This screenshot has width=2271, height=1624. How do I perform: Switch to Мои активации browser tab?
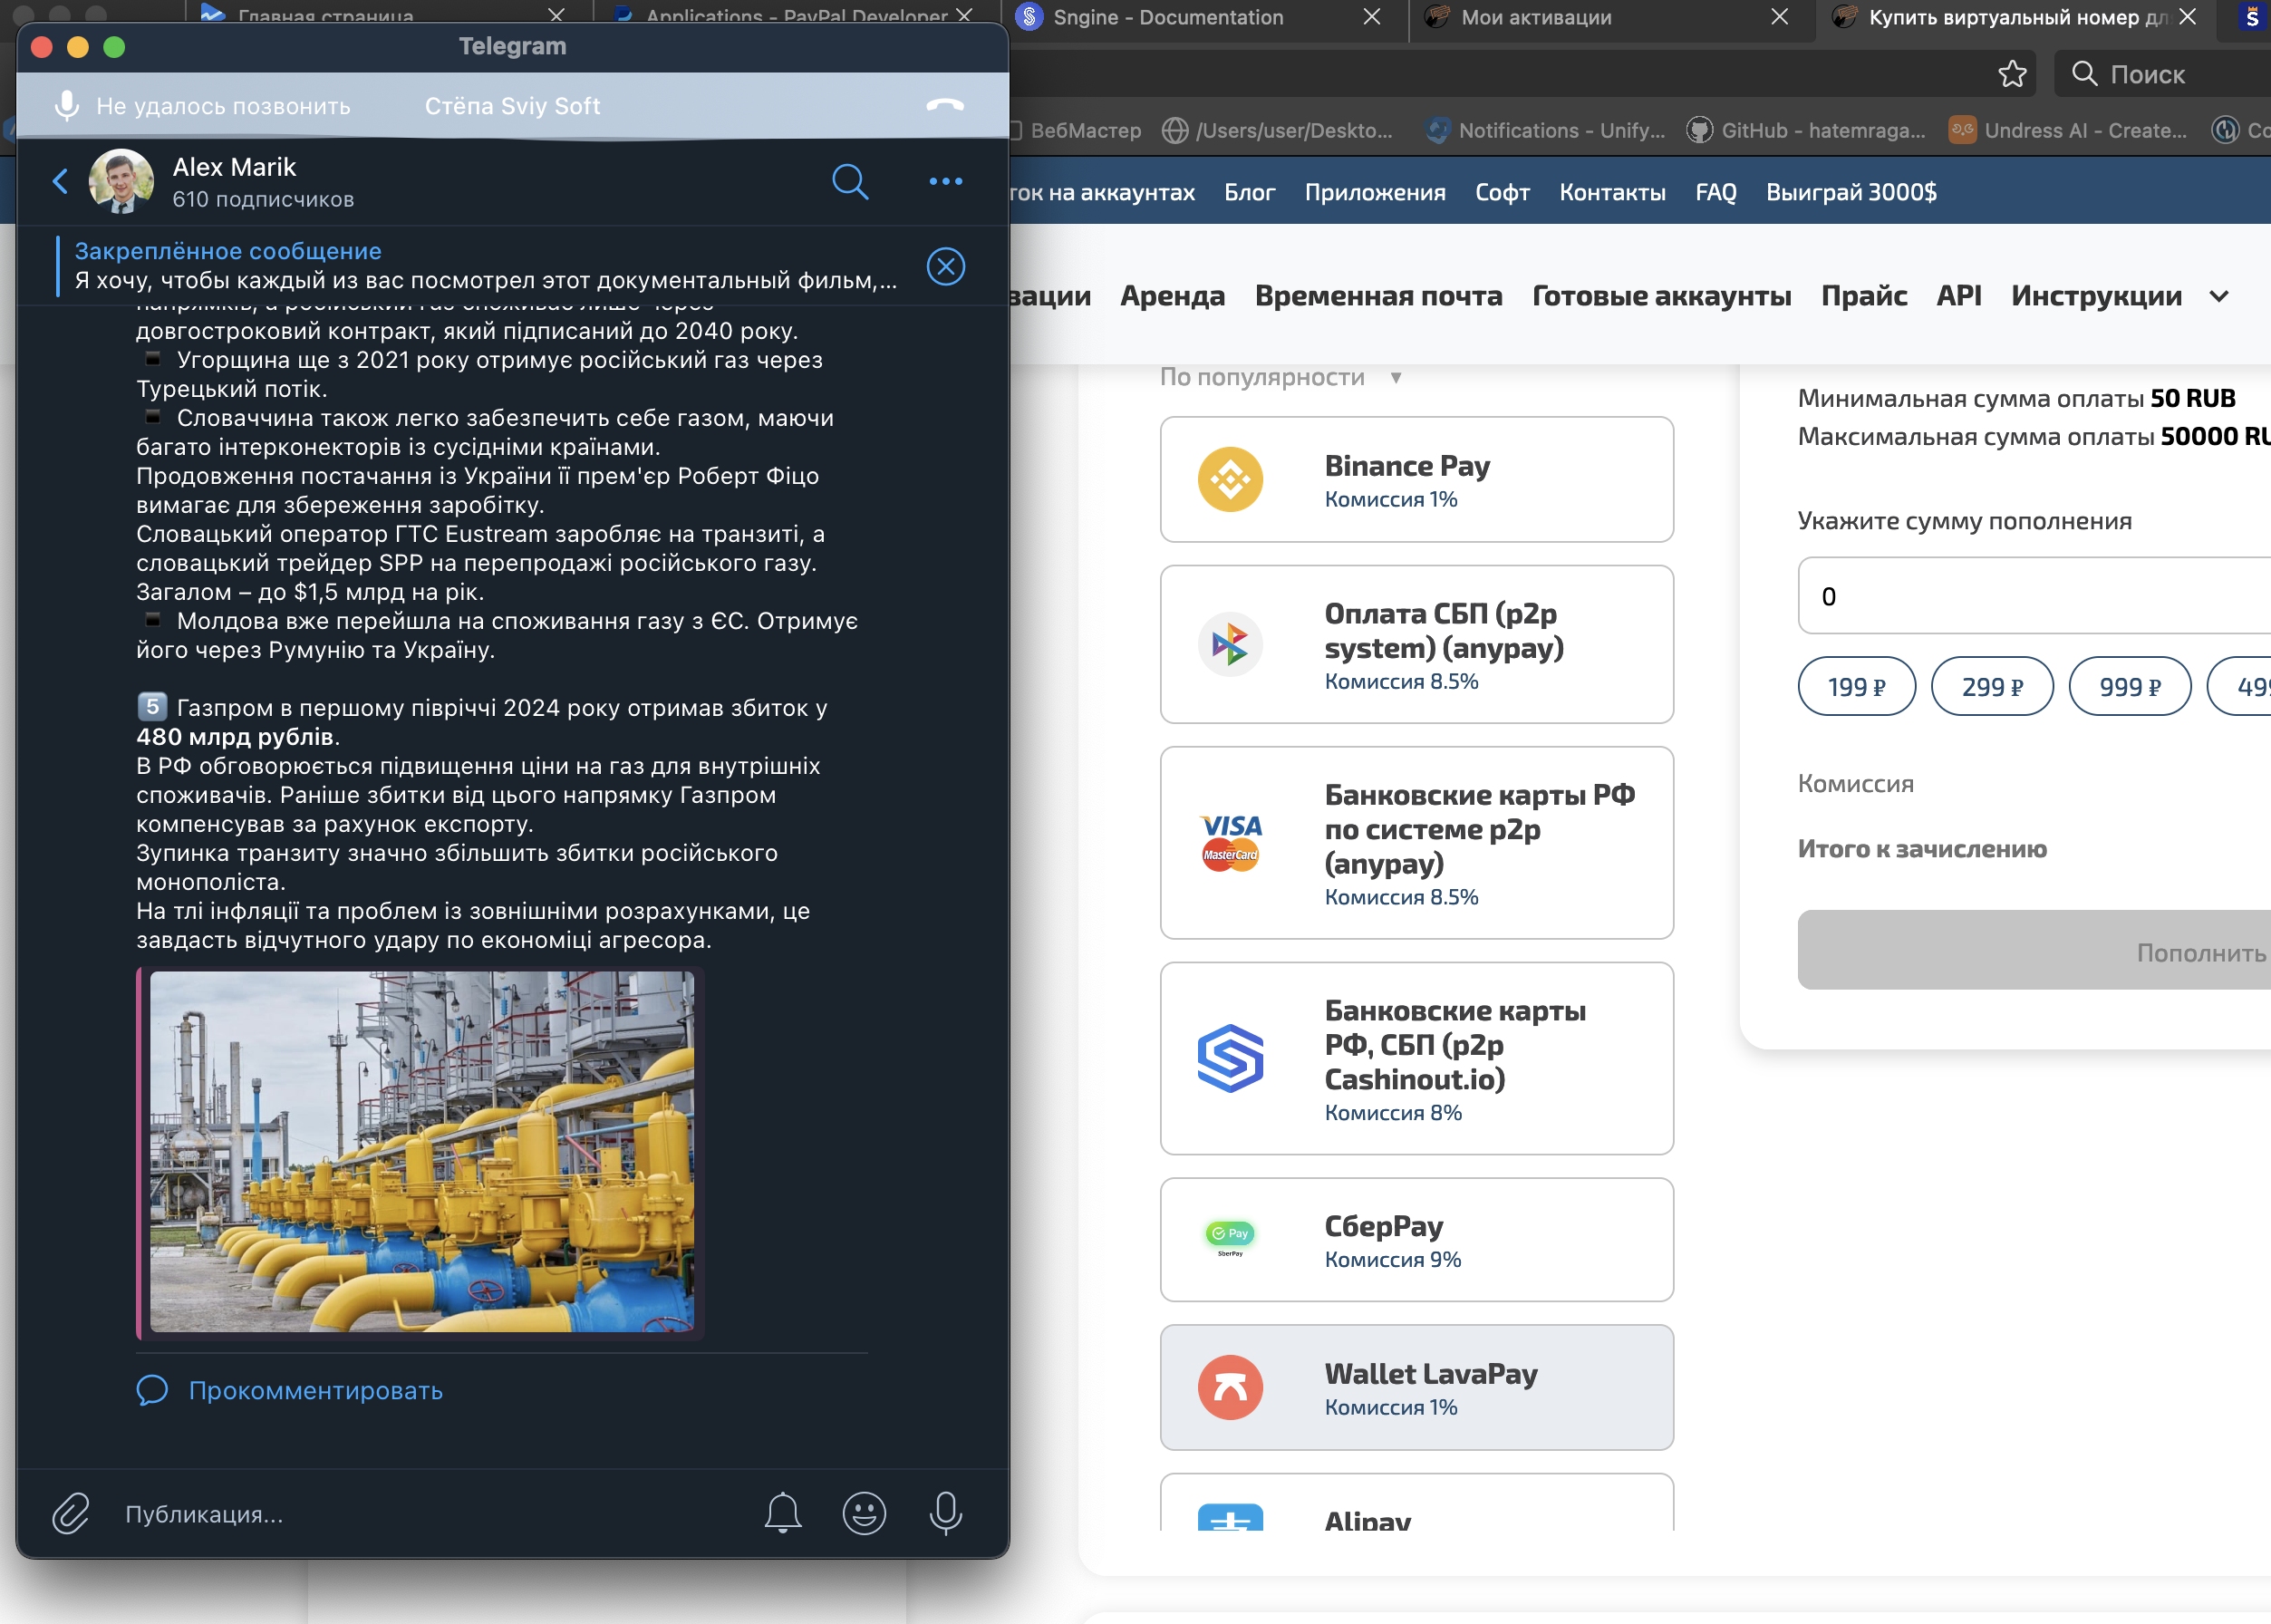1536,17
